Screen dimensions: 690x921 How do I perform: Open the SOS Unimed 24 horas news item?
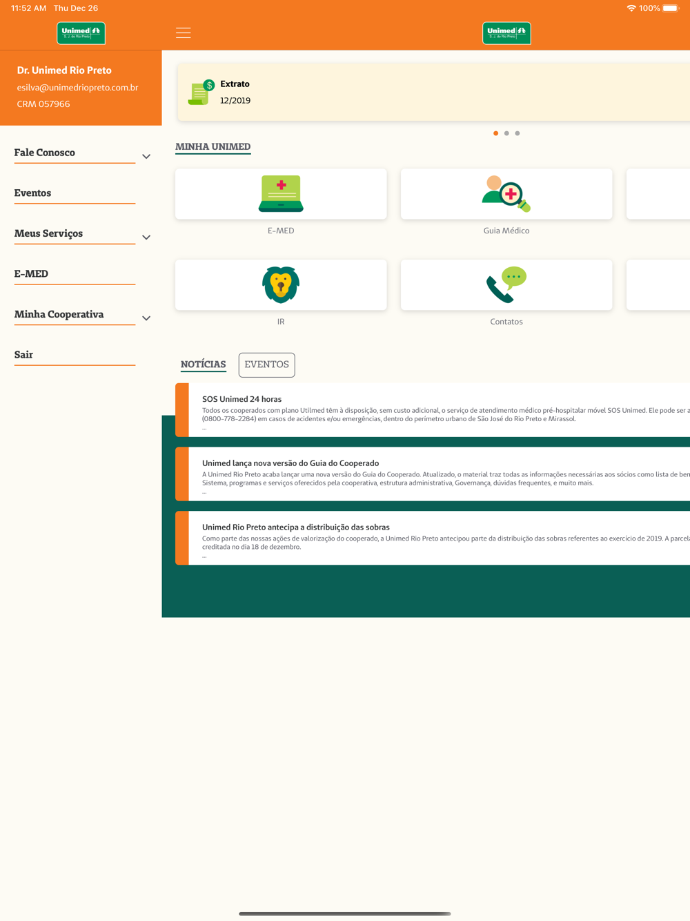click(433, 410)
